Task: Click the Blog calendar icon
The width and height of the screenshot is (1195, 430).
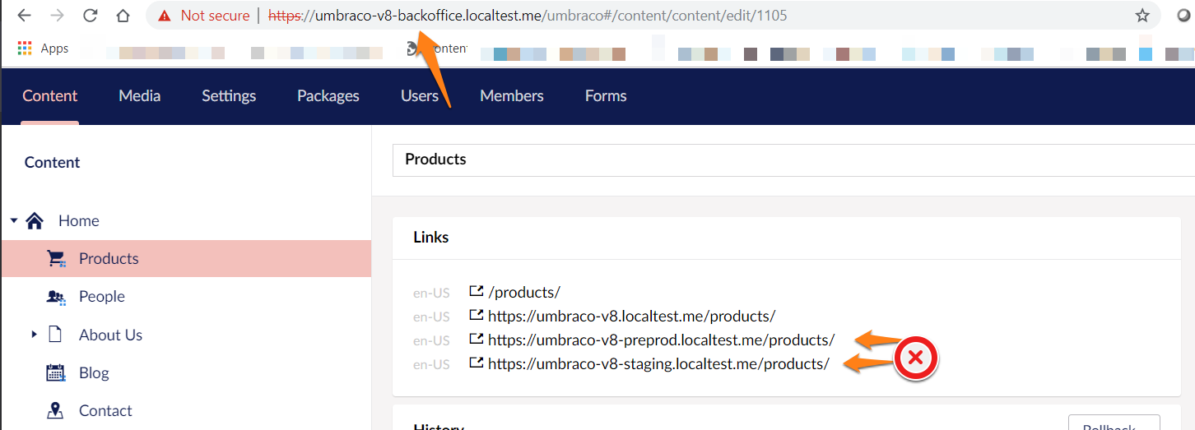Action: tap(56, 373)
